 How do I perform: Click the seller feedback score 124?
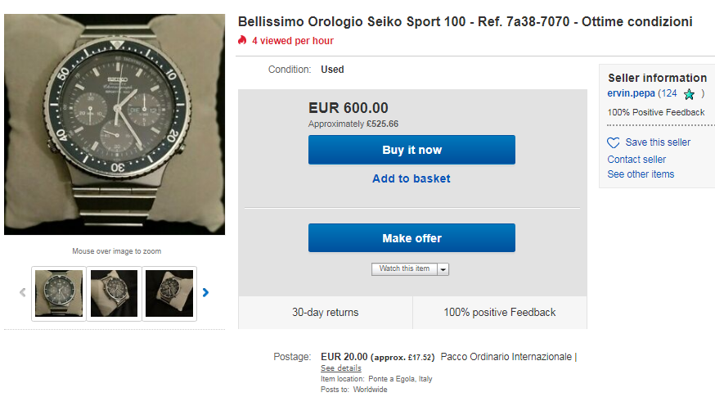click(x=668, y=93)
